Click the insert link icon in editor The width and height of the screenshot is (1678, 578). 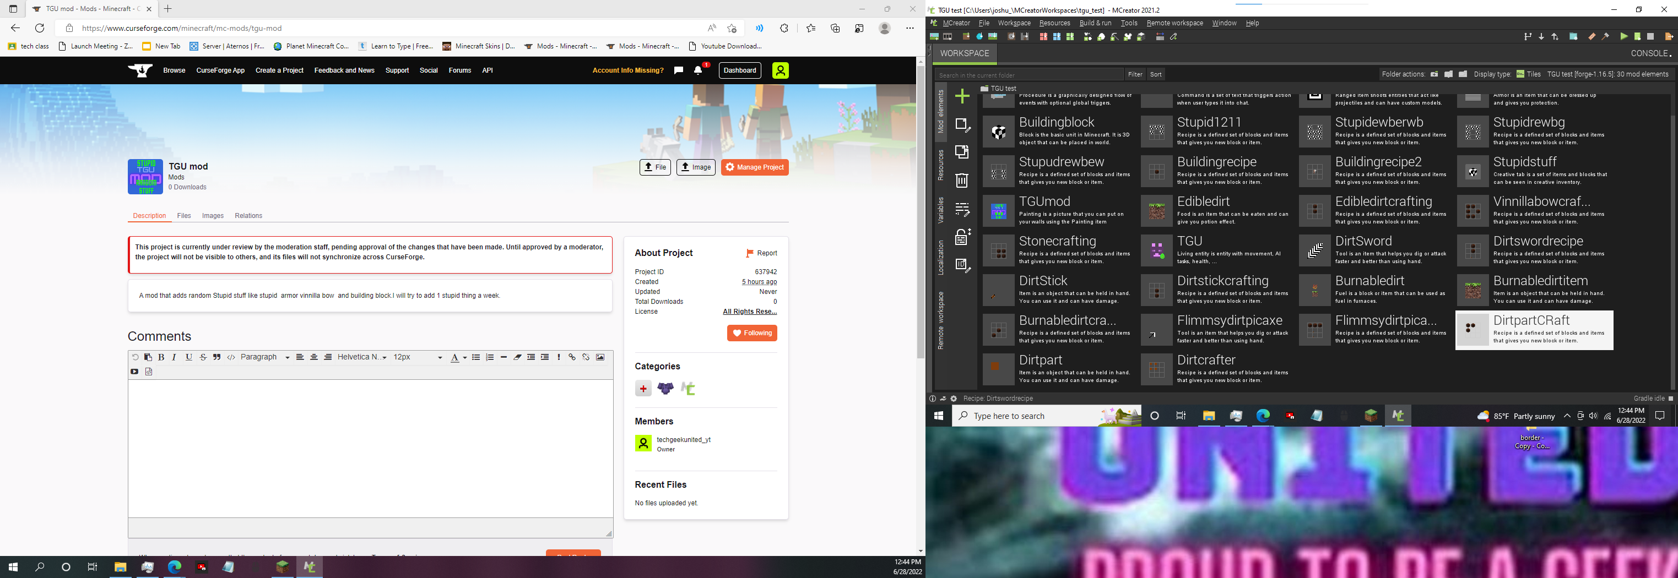tap(572, 357)
